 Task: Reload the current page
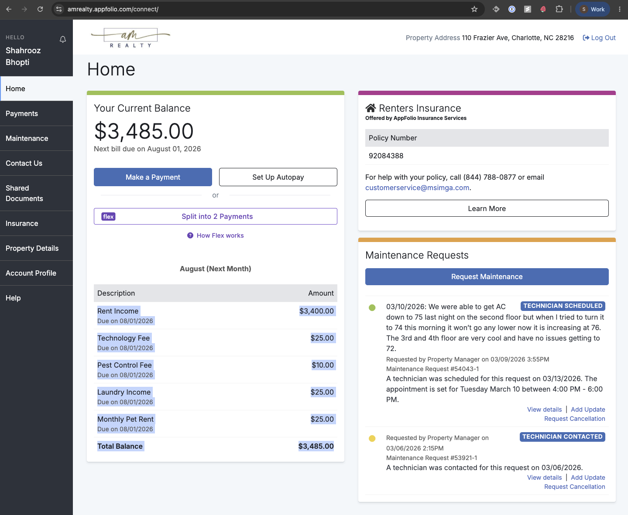40,9
